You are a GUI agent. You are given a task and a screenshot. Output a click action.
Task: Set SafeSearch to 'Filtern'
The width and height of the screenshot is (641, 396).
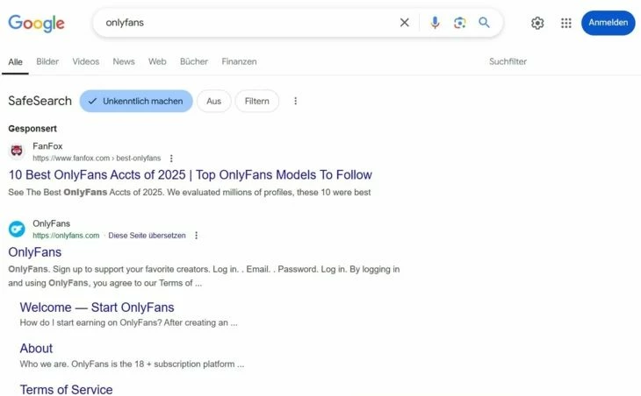tap(256, 101)
